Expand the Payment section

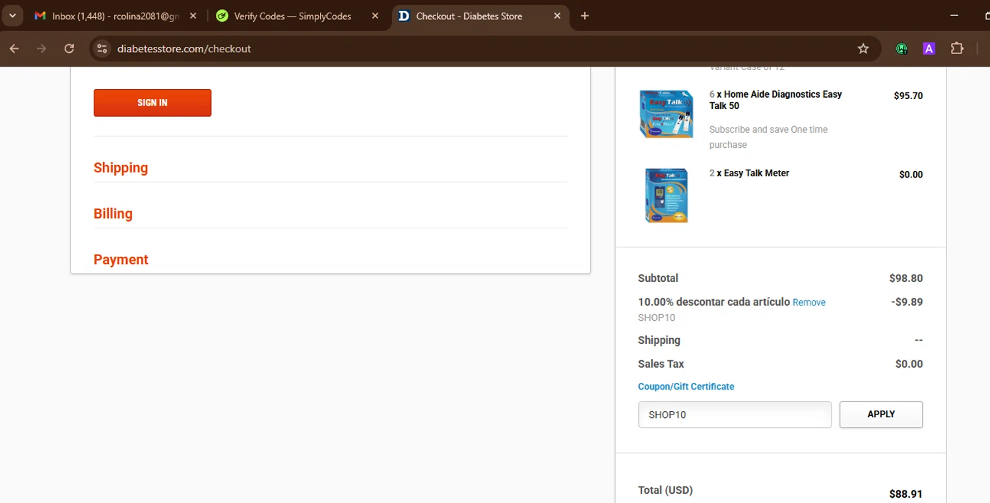pyautogui.click(x=121, y=259)
